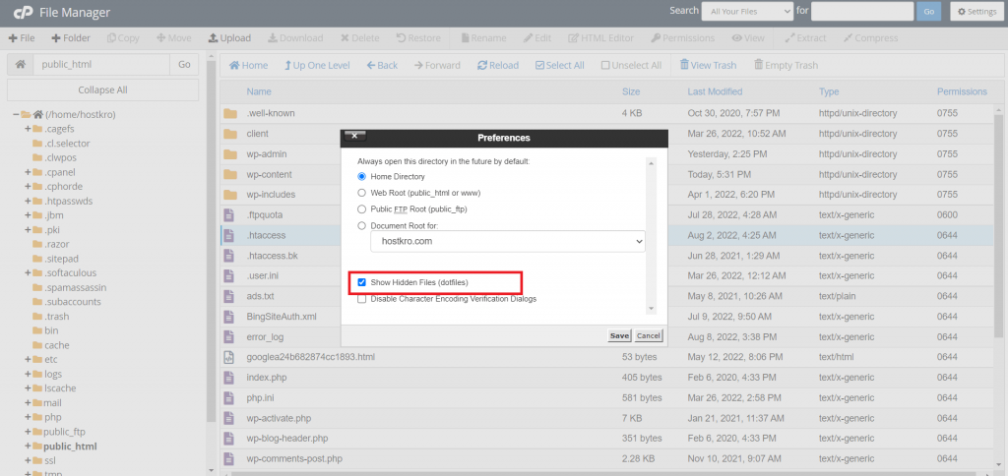Click the search text field

[x=862, y=12]
